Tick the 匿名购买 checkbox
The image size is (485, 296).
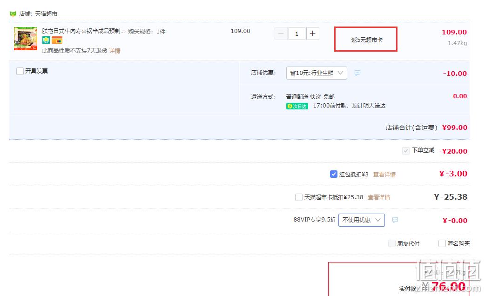pyautogui.click(x=442, y=243)
